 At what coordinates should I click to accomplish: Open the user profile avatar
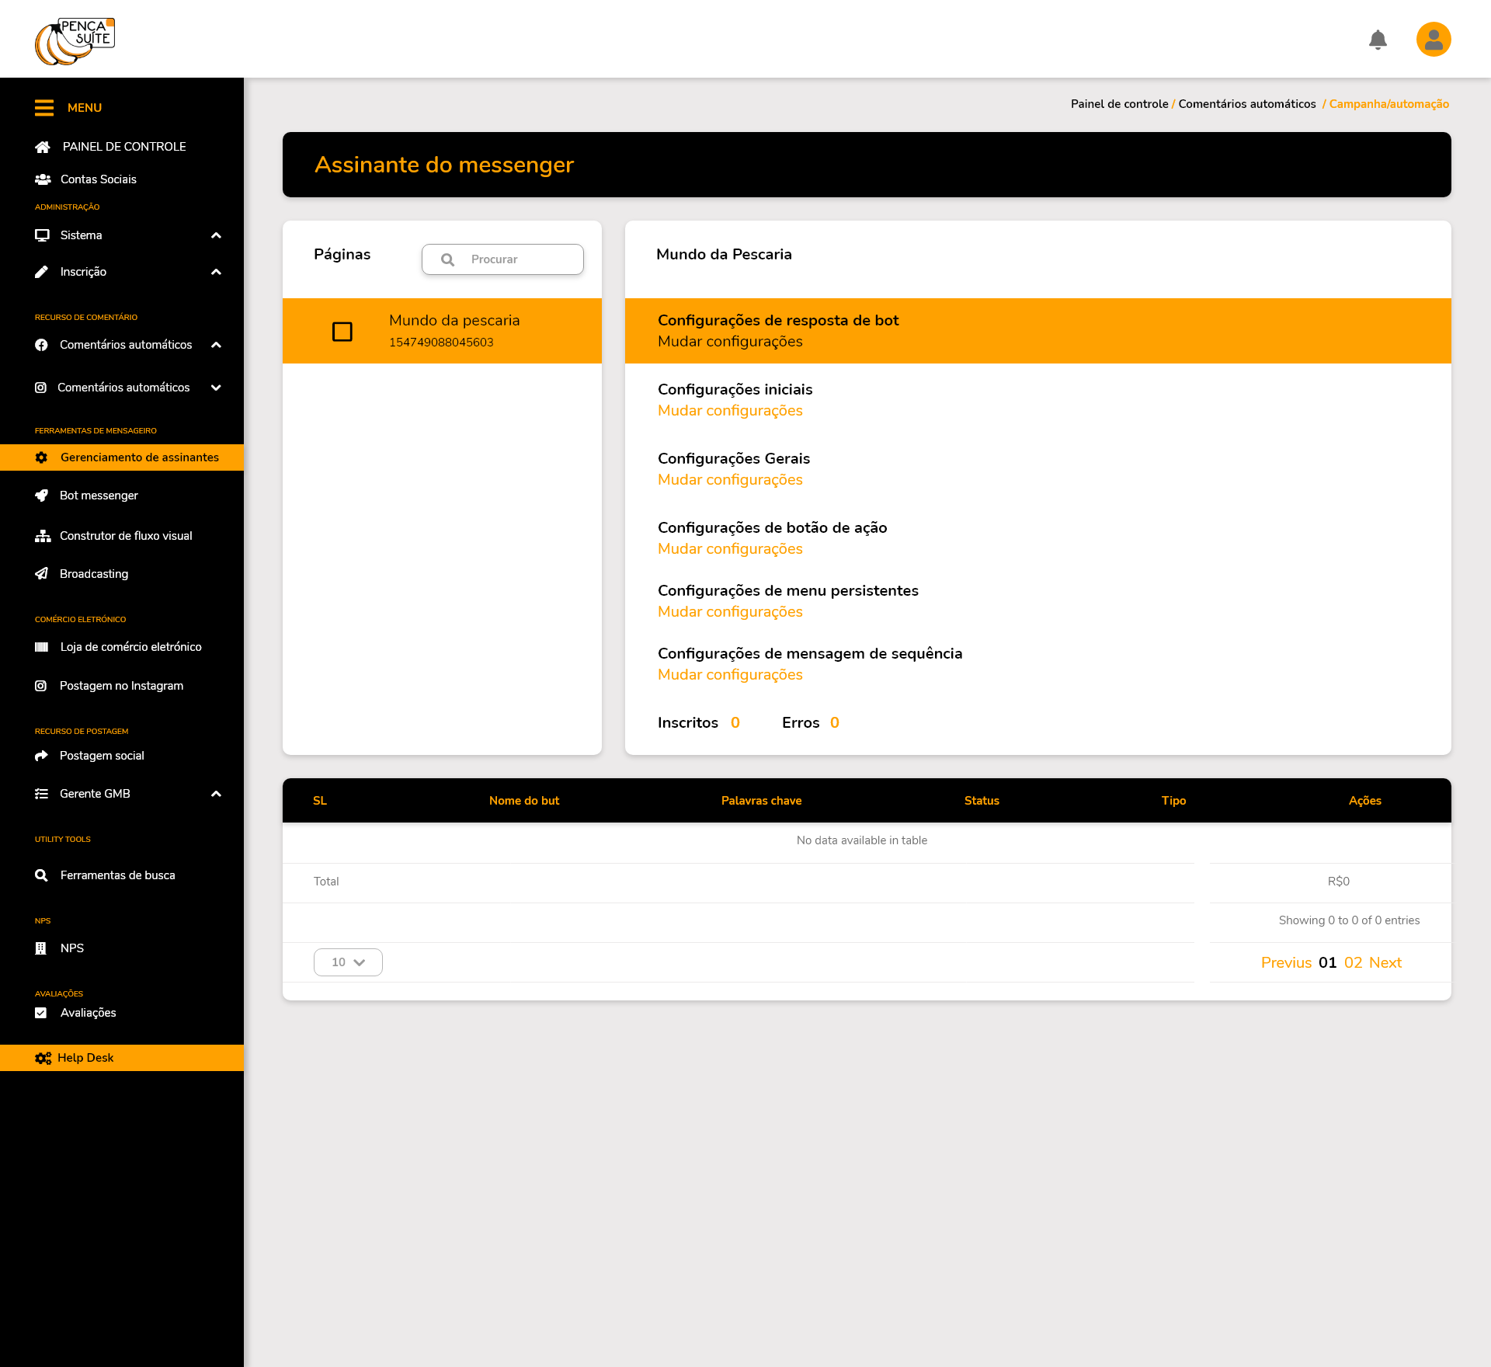[x=1433, y=40]
